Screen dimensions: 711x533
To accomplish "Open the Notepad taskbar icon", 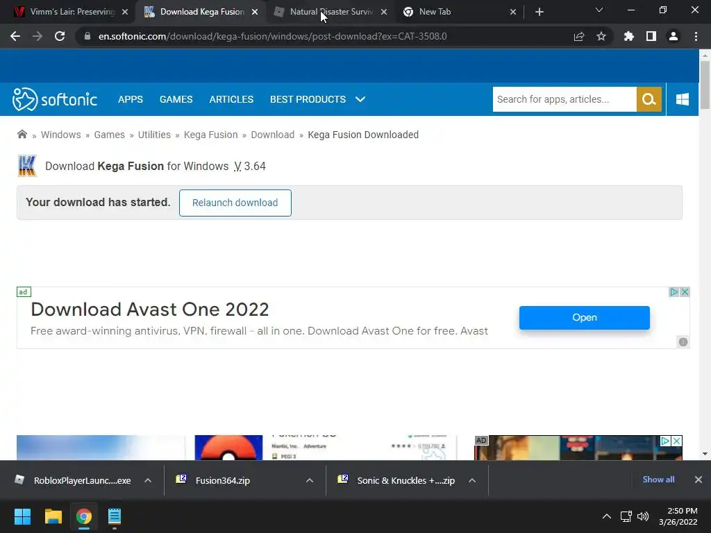I will [115, 516].
